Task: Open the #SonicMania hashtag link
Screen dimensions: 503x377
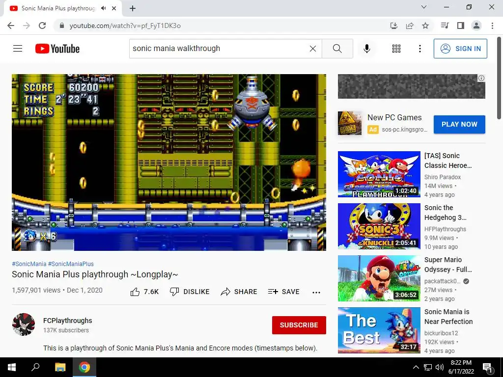Action: (x=29, y=264)
